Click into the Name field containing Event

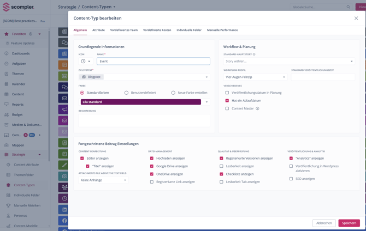[153, 62]
